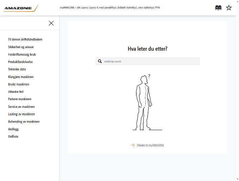The image size is (239, 181).
Task: Close the navigation sidebar with X
Action: (x=51, y=23)
